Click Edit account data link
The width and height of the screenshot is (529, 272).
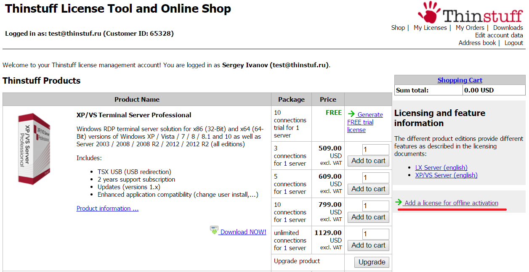coord(499,35)
